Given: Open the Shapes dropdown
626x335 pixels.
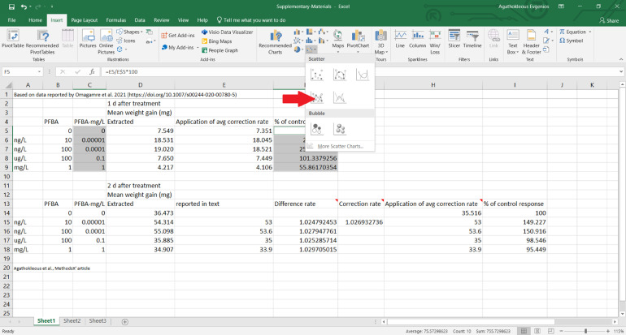Looking at the screenshot, I should tap(131, 32).
